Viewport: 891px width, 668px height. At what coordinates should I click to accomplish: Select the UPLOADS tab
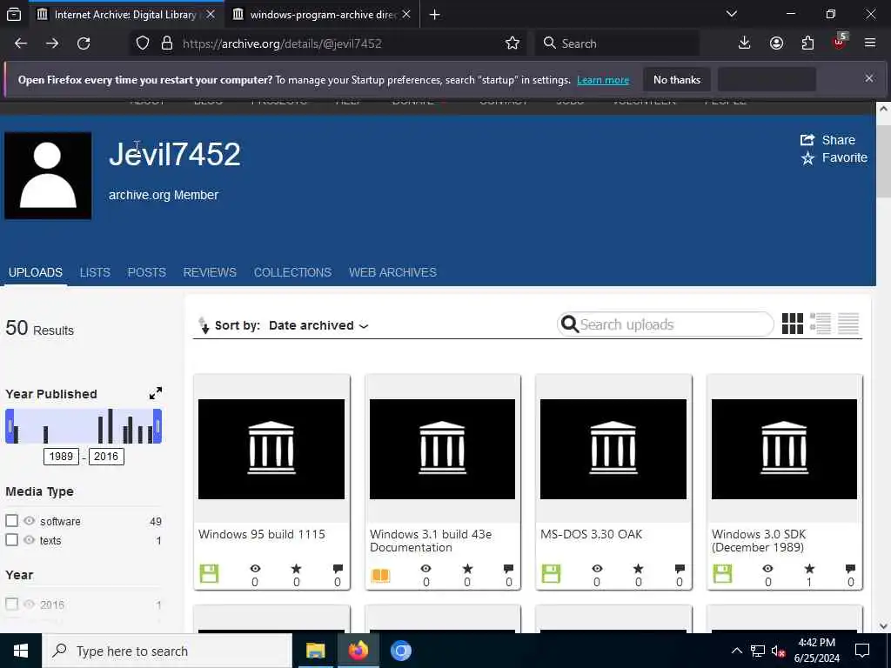click(x=35, y=272)
